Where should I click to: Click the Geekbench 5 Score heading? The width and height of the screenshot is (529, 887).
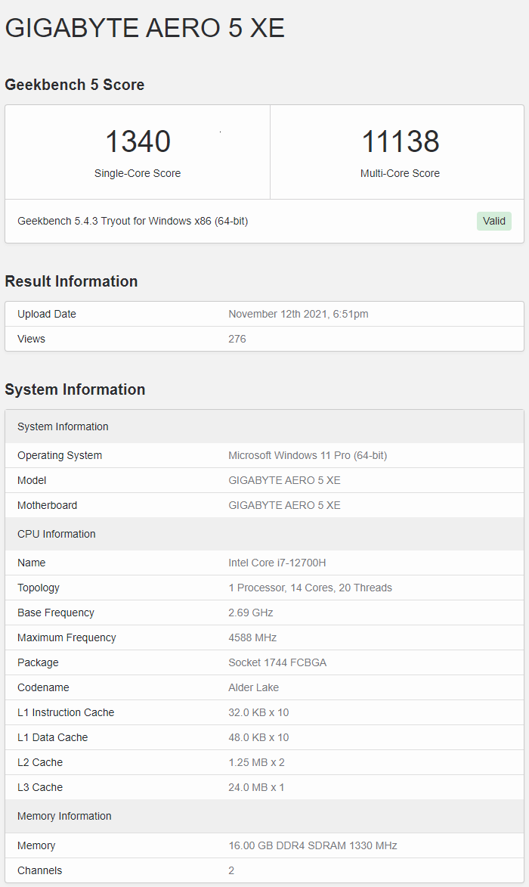pos(75,85)
